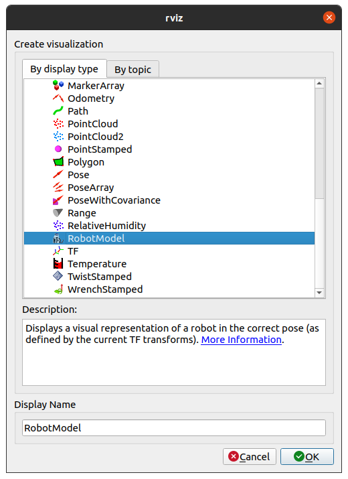Choose the Odometry display icon

pos(58,98)
